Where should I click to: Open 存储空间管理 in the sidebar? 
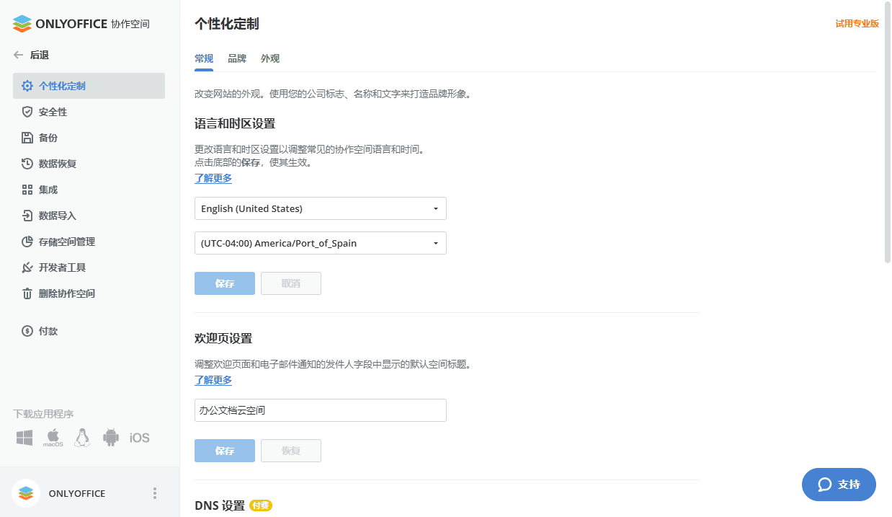click(x=89, y=242)
